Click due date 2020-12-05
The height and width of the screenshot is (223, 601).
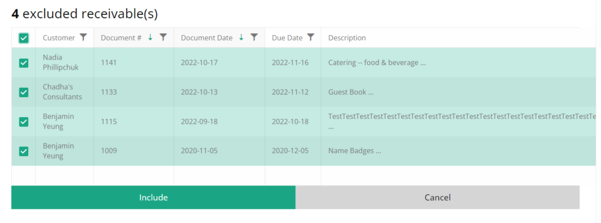[290, 150]
